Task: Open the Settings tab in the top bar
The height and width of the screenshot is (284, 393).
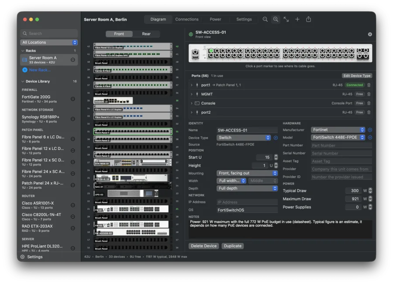Action: (x=244, y=19)
